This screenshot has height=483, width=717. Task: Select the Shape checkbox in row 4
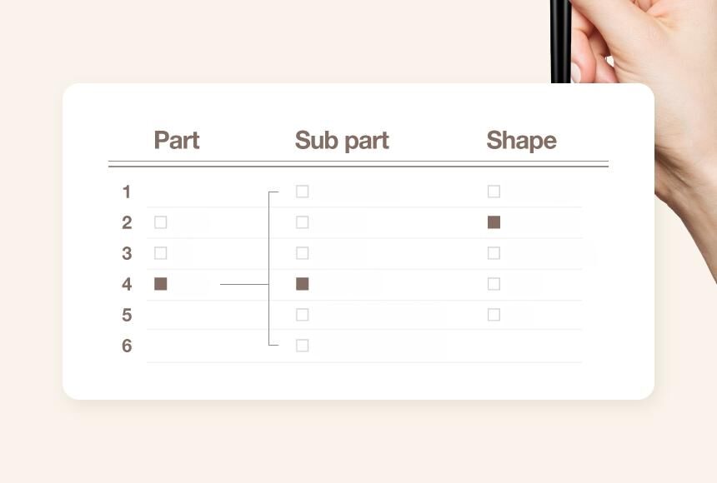pyautogui.click(x=494, y=284)
